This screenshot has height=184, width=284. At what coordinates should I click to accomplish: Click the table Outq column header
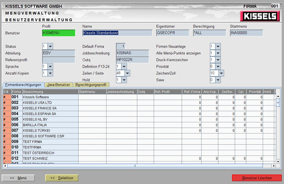coord(145,92)
